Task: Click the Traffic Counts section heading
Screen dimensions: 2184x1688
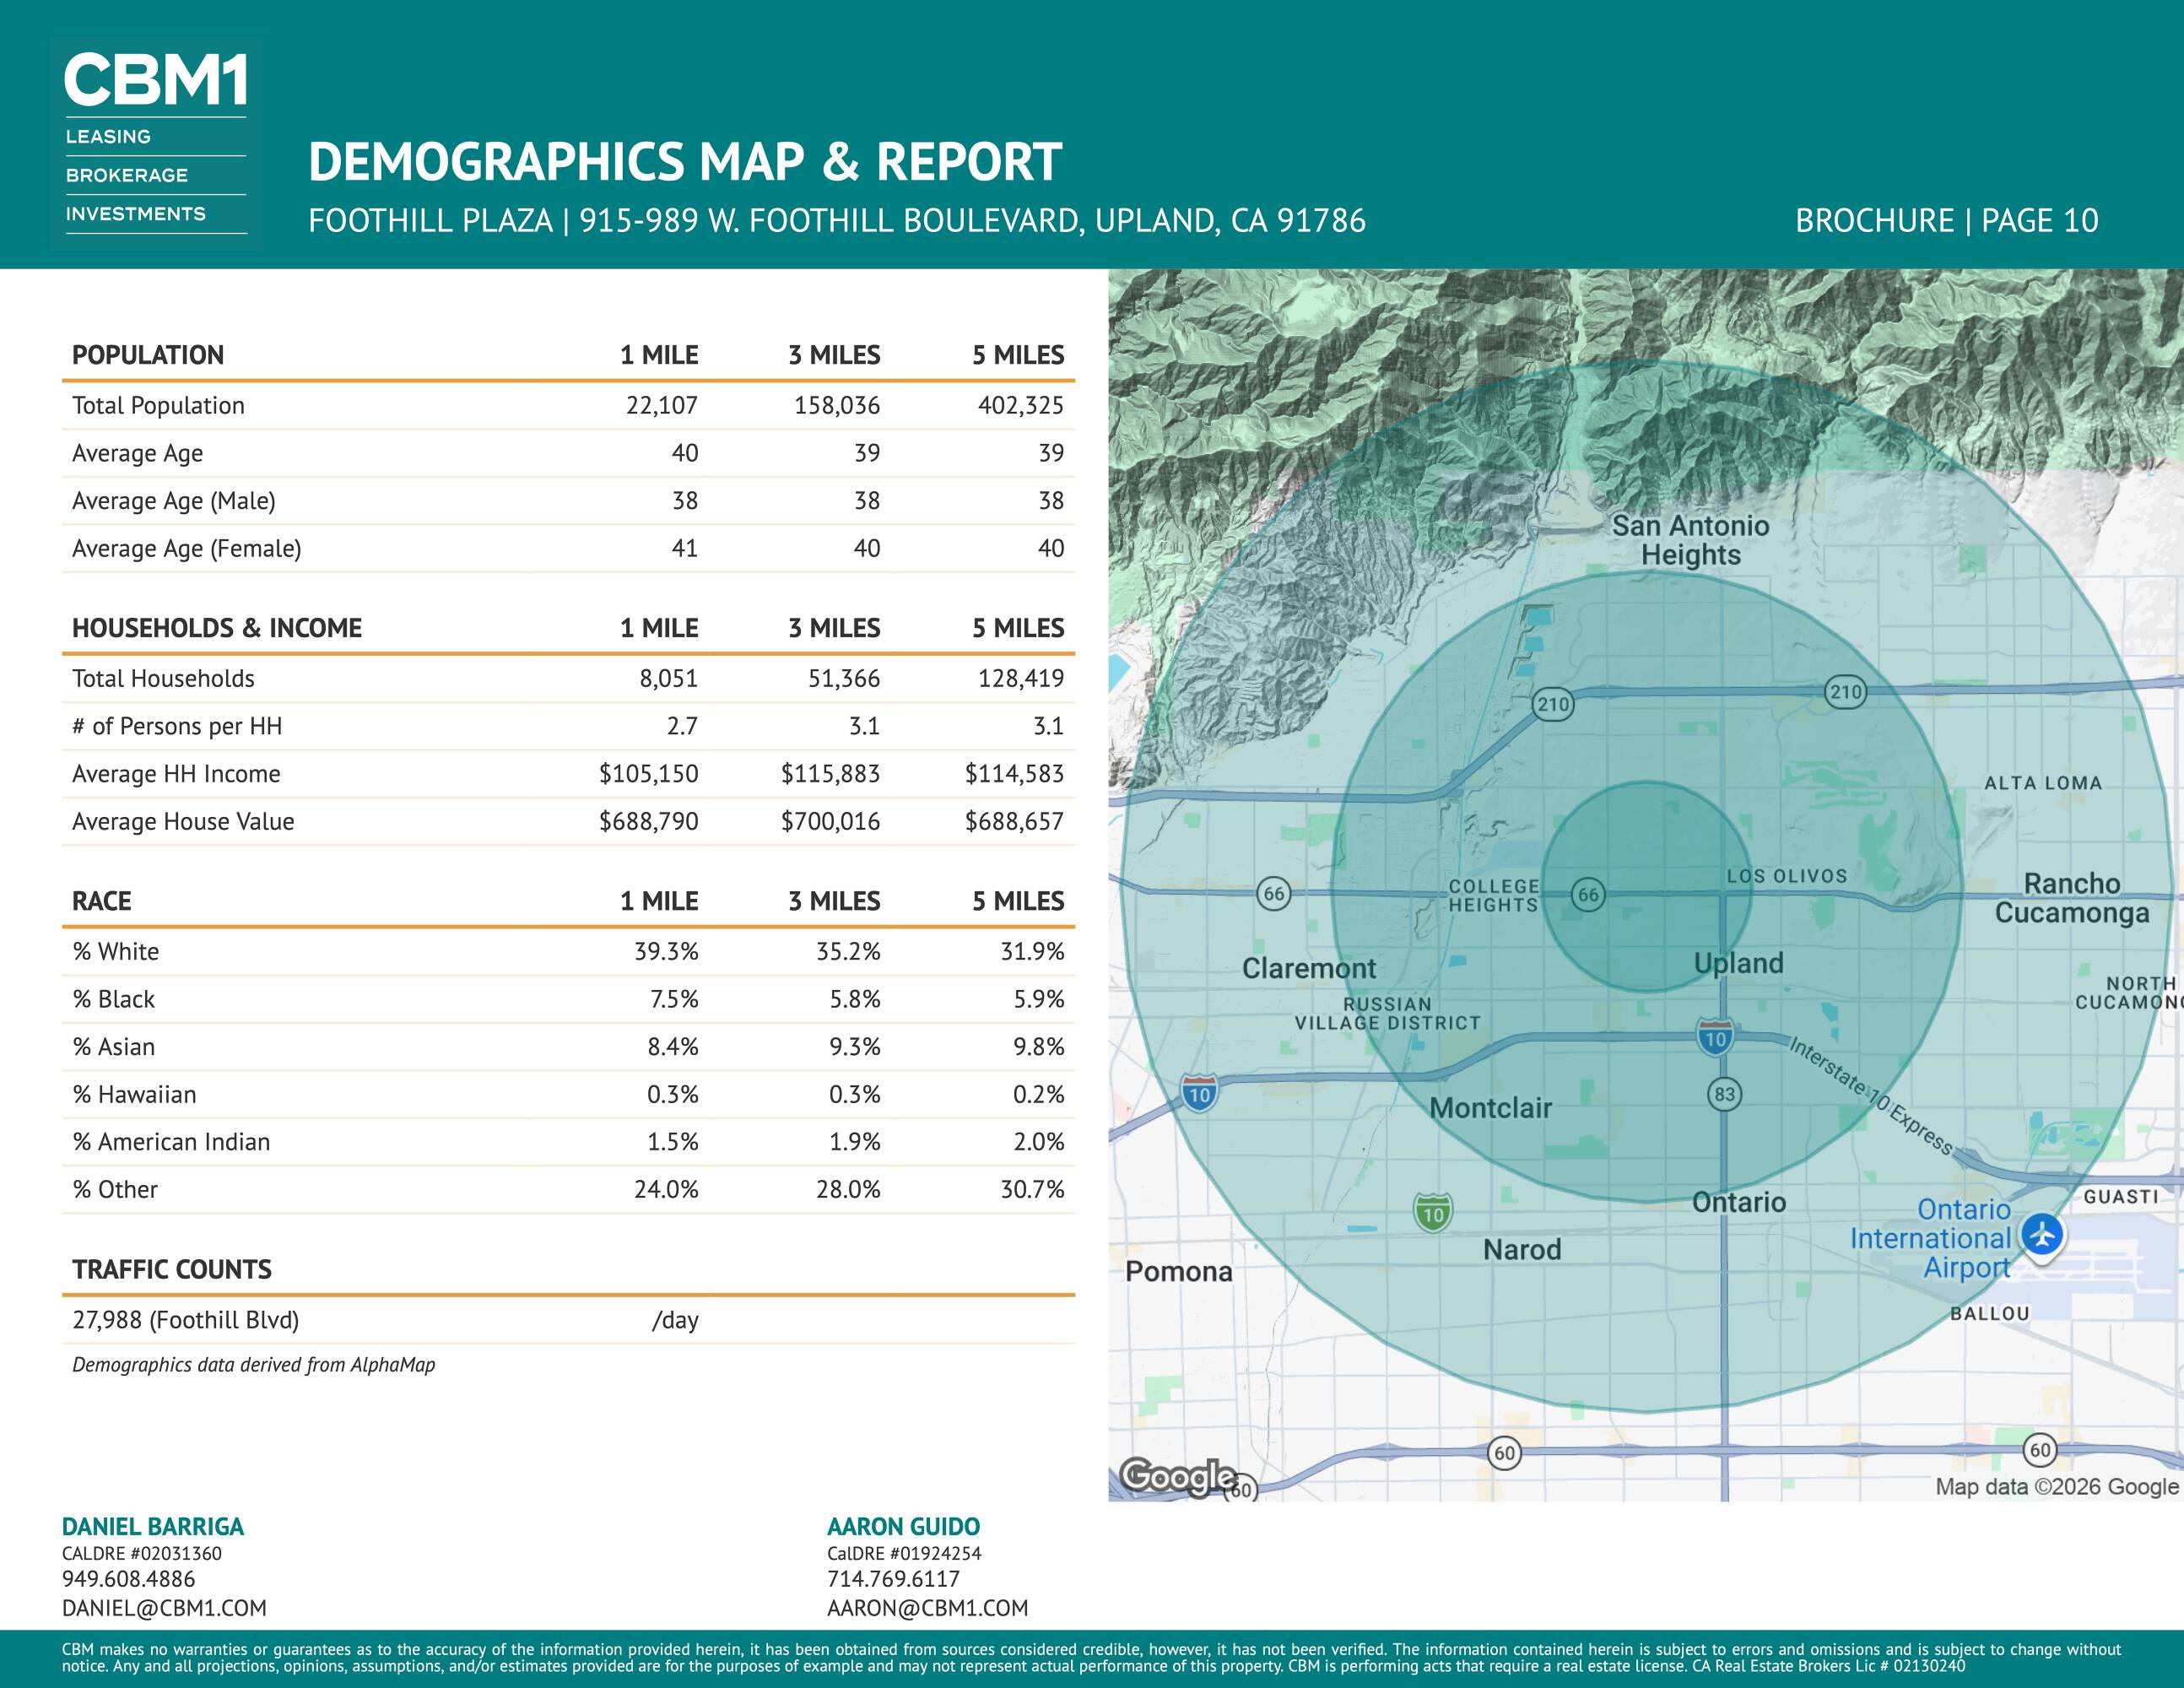Action: [x=172, y=1269]
